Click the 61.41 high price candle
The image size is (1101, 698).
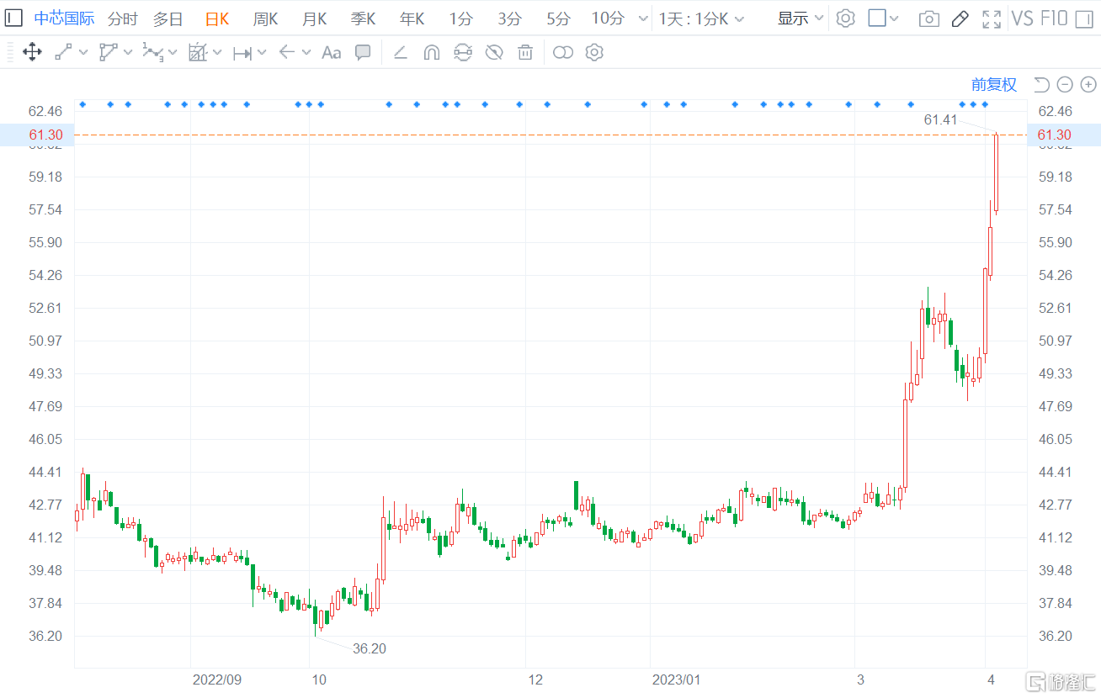(x=996, y=172)
